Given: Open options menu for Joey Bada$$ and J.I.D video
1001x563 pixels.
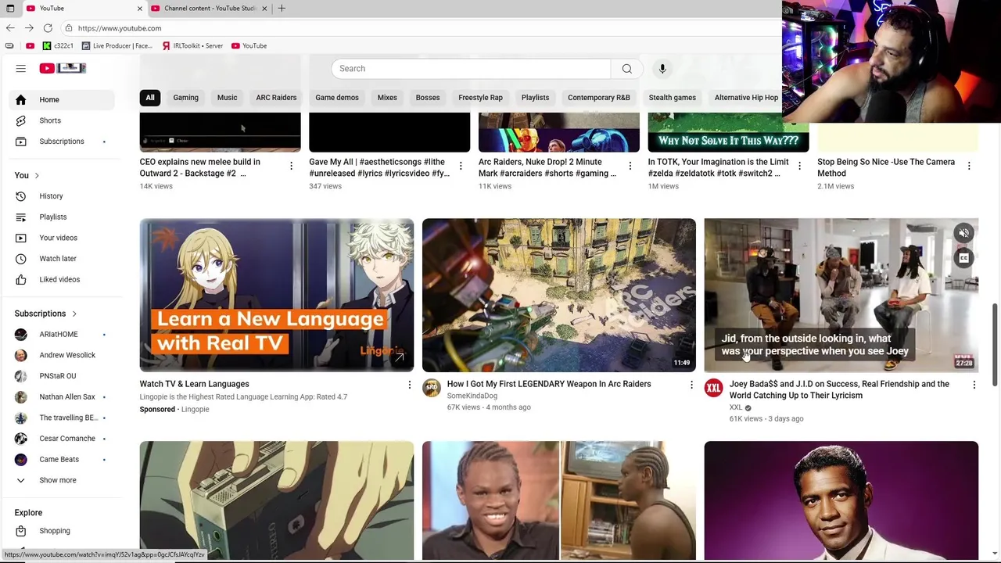Looking at the screenshot, I should tap(974, 385).
